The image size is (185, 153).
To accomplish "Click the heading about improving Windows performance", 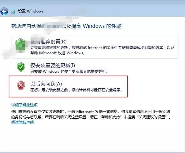I will click(x=66, y=26).
